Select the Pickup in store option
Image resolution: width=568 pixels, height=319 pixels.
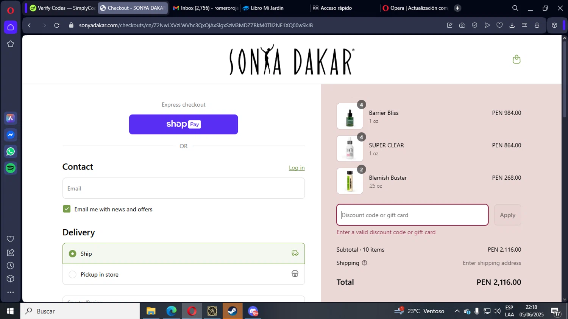[184, 274]
